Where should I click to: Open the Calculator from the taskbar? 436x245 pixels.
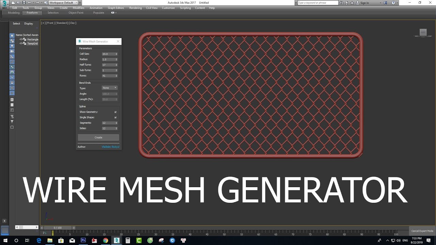click(128, 240)
